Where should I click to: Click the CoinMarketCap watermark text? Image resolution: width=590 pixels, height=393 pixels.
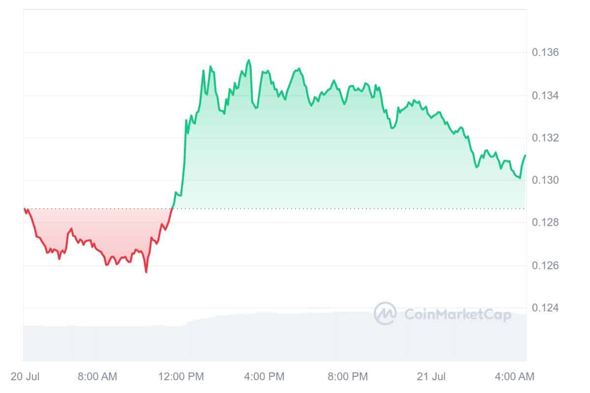click(x=457, y=314)
